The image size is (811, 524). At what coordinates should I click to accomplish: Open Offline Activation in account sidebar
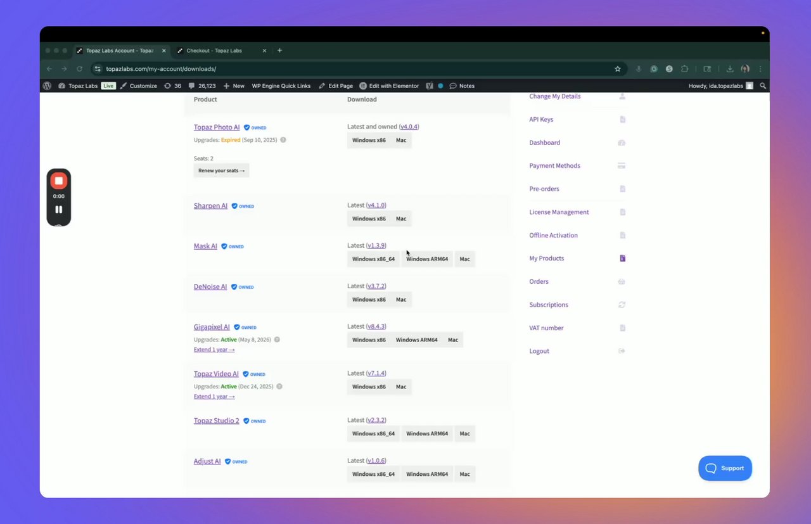pyautogui.click(x=554, y=235)
